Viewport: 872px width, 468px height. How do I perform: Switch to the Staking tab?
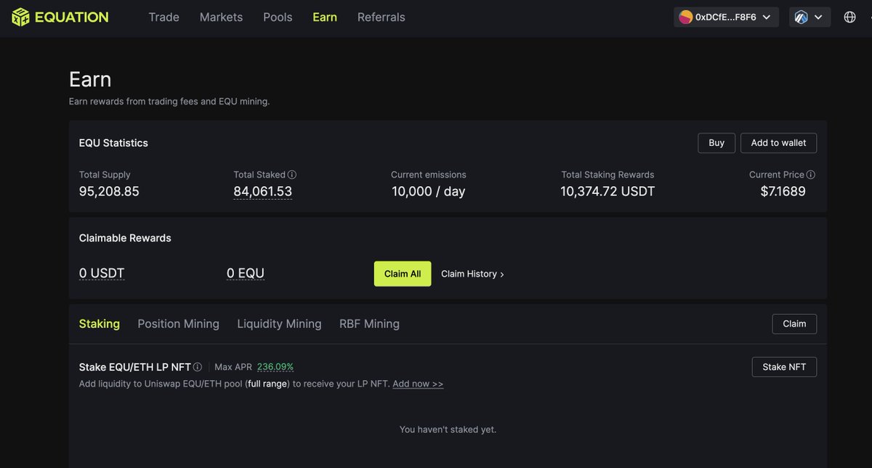pos(100,323)
